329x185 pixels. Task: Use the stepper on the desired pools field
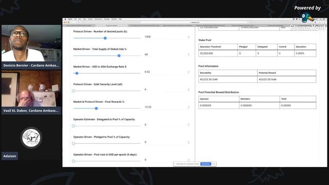coord(189,37)
